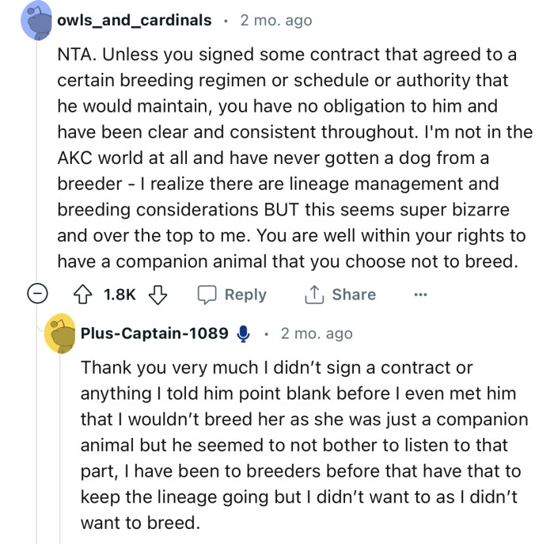The height and width of the screenshot is (544, 554).
Task: Downvote the owls_and_cardinals comment
Action: (x=158, y=295)
